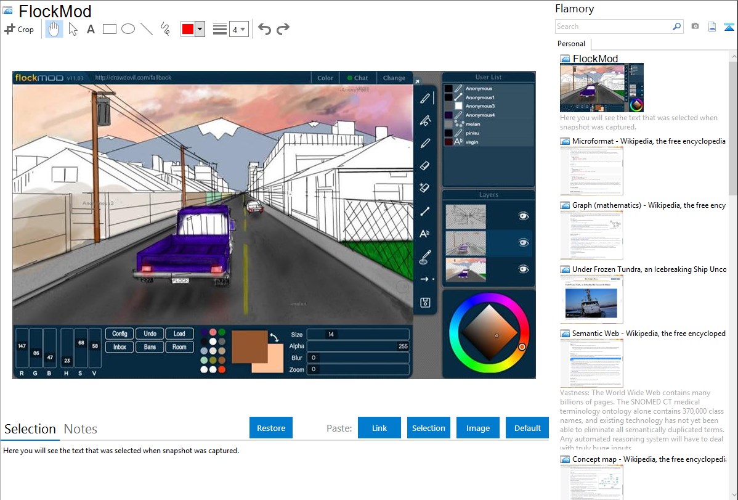Viewport: 738px width, 500px height.
Task: Paste as Link
Action: point(379,428)
